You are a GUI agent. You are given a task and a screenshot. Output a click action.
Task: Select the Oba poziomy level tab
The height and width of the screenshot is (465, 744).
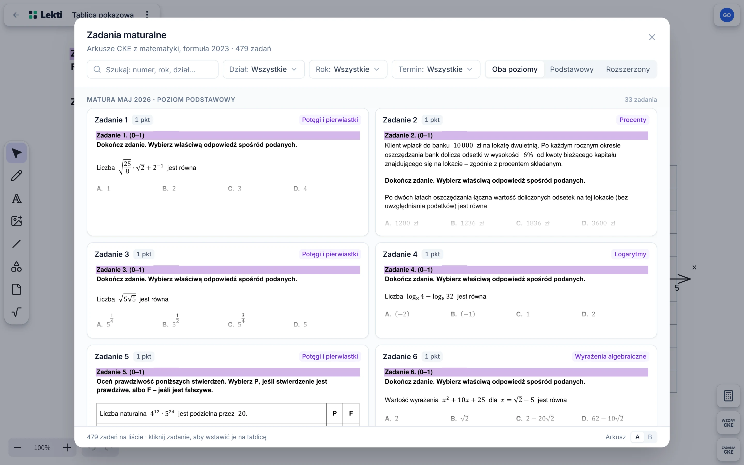pos(515,69)
